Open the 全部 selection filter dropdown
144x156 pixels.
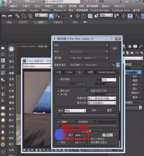click(x=41, y=15)
